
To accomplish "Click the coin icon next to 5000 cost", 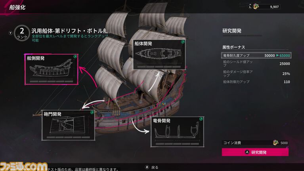I will tap(275, 143).
